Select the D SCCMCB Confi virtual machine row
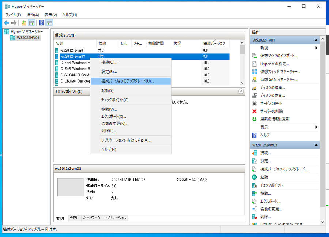Viewport: 329px width, 237px height. (x=142, y=75)
